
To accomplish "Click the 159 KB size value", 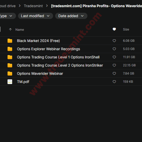I will click(128, 82).
